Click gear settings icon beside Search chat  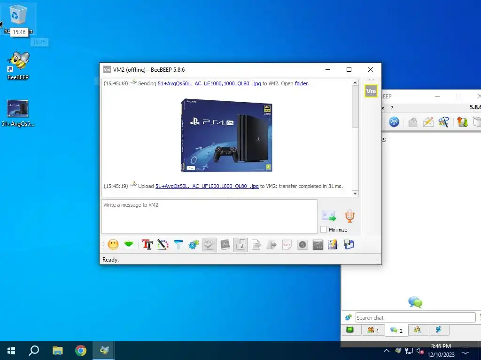point(348,317)
